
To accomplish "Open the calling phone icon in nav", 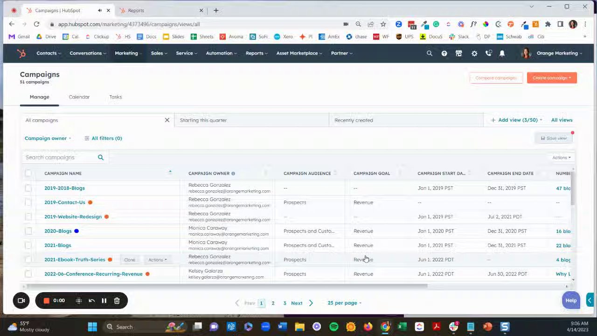I will 488,53.
